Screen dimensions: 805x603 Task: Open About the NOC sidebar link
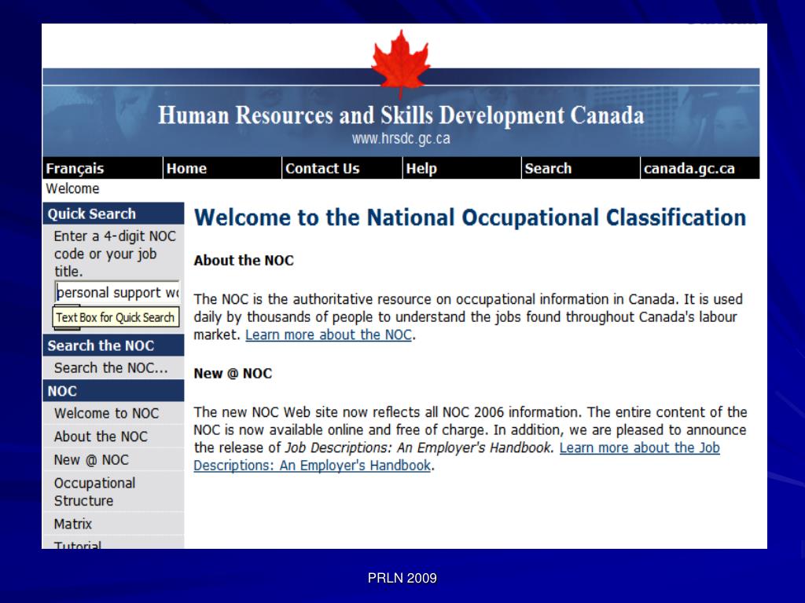click(101, 437)
